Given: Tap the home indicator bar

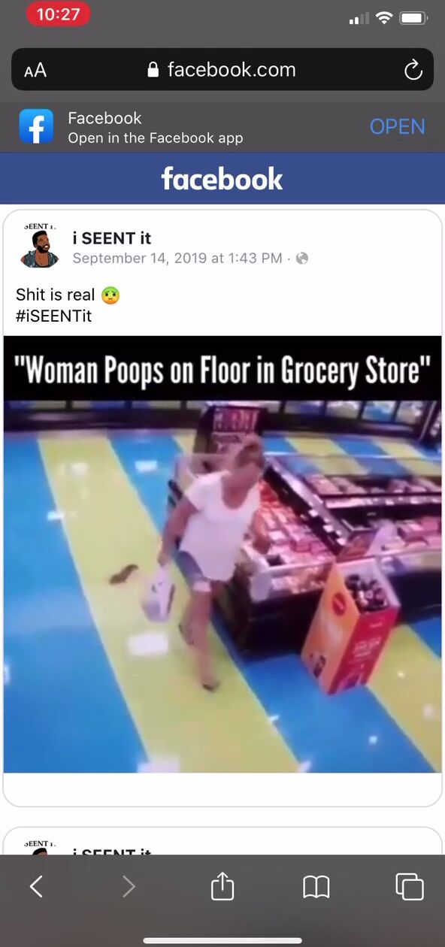Looking at the screenshot, I should (x=222, y=940).
